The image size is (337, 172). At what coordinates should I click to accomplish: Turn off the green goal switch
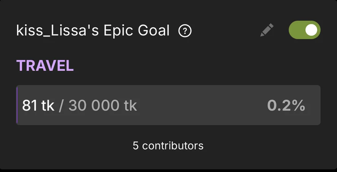pos(305,30)
